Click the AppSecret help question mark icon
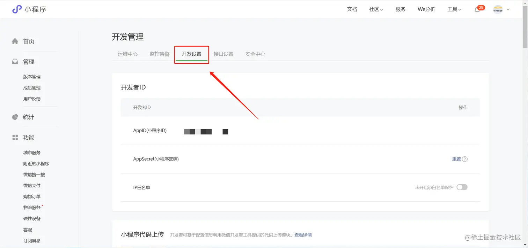 (x=465, y=159)
